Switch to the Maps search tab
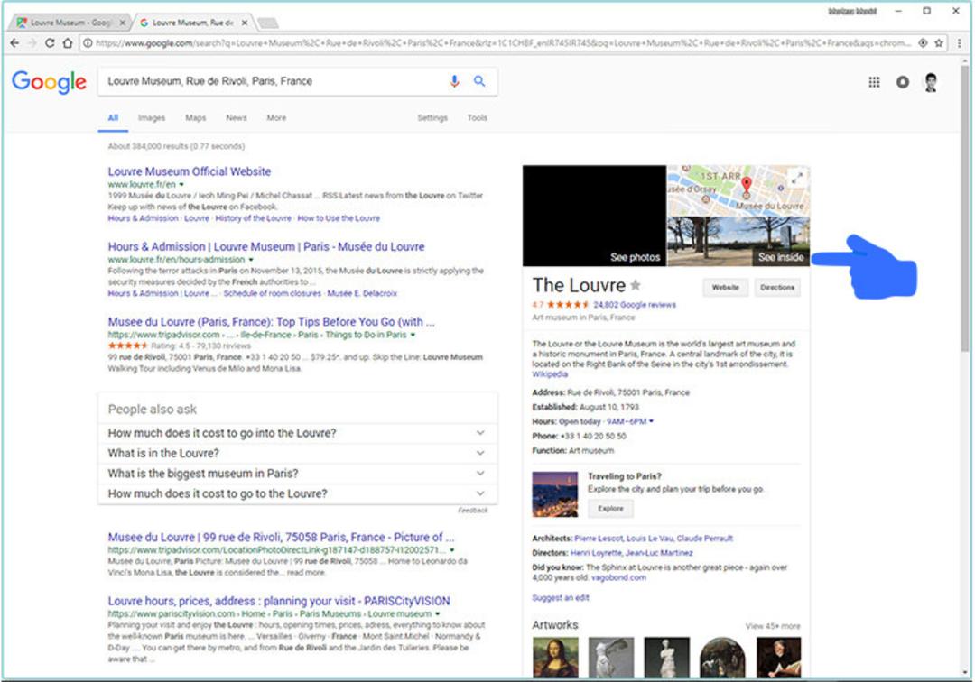This screenshot has height=682, width=975. [x=195, y=118]
